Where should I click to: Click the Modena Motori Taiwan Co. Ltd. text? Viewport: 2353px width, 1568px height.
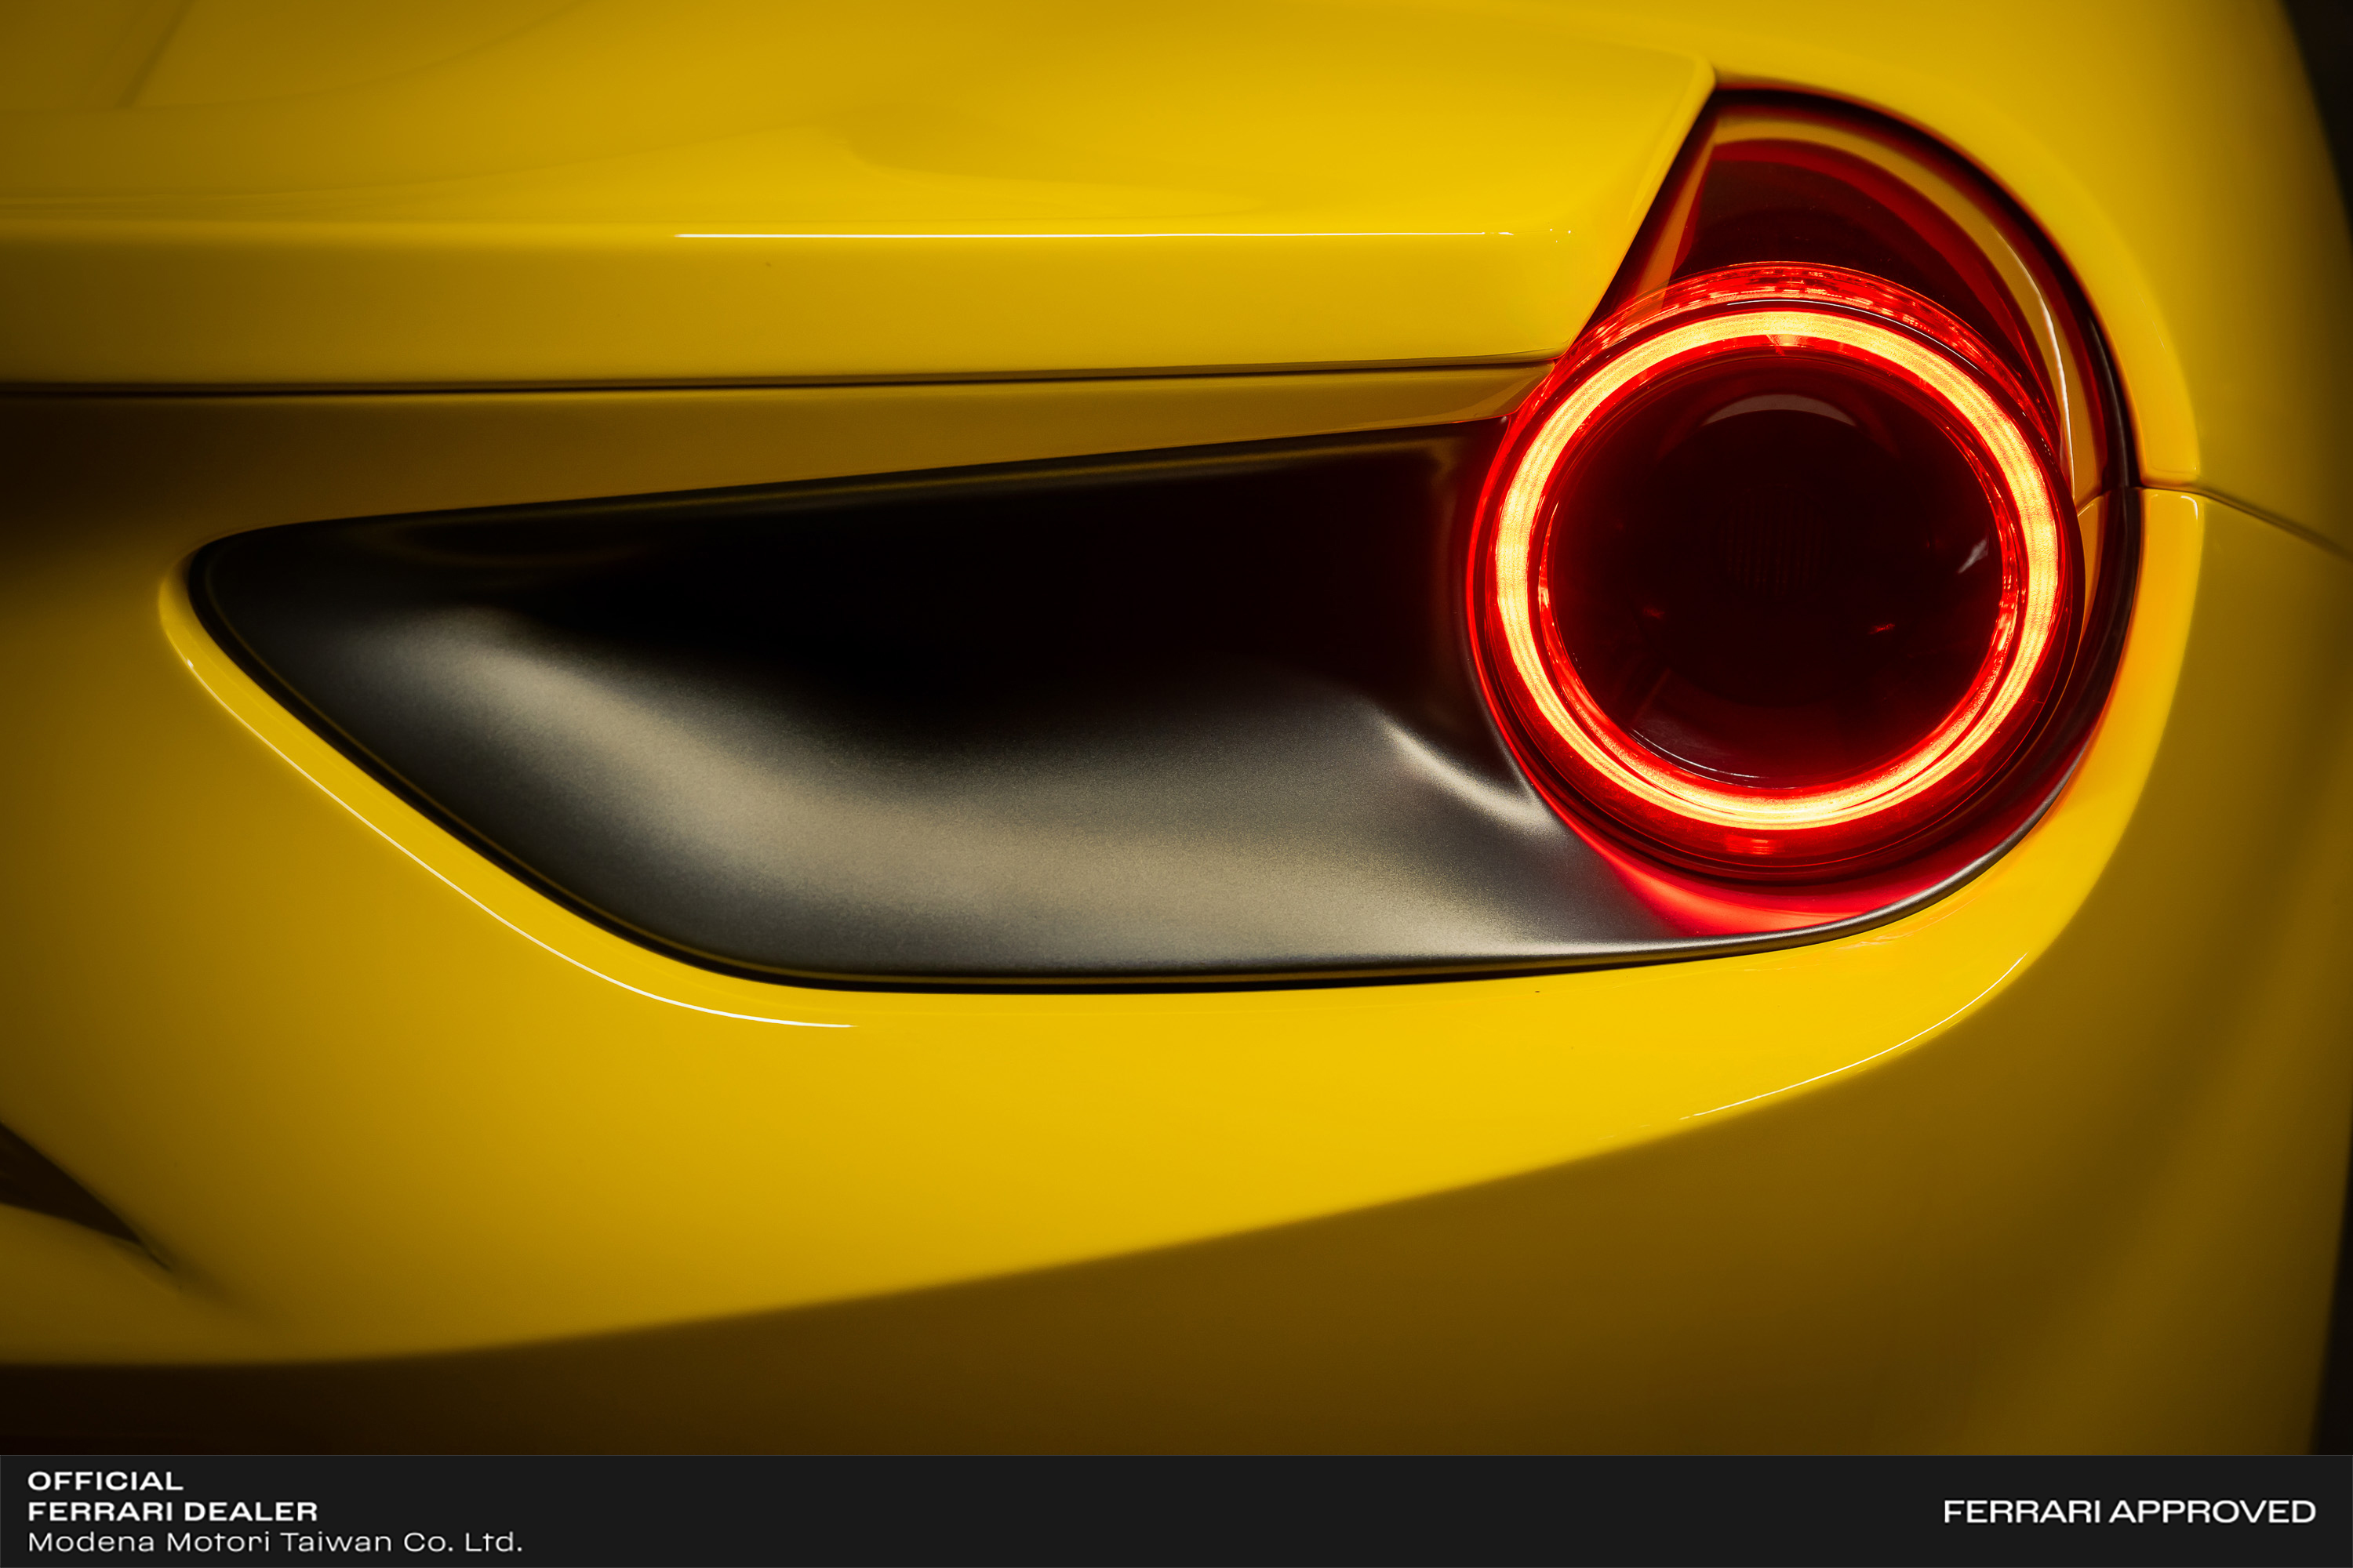pyautogui.click(x=274, y=1542)
